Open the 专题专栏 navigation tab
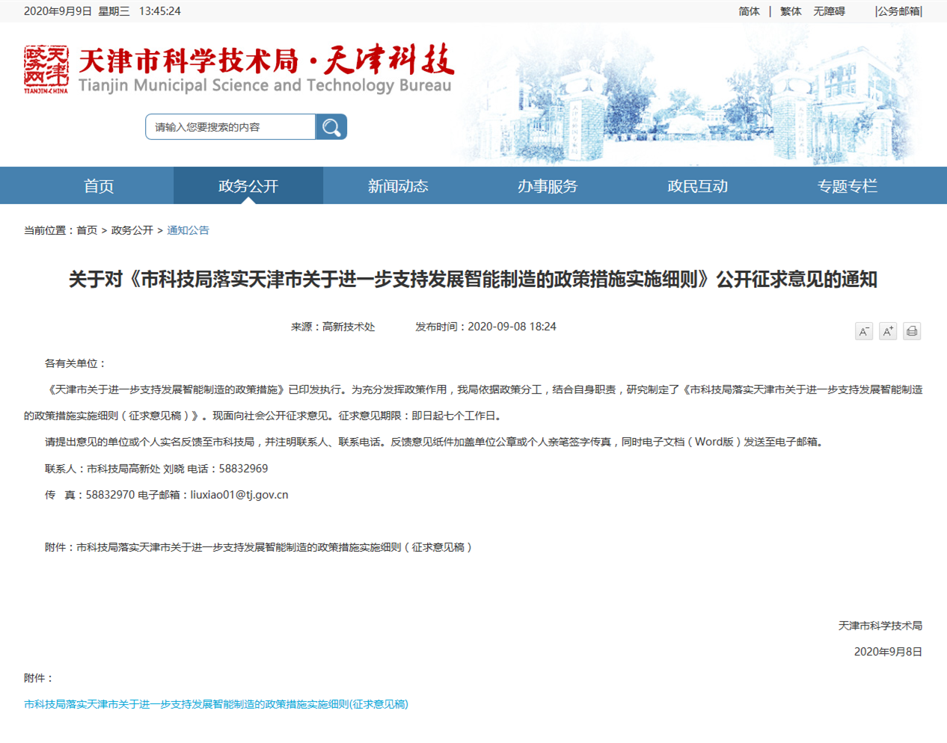Viewport: 947px width, 743px height. point(847,186)
